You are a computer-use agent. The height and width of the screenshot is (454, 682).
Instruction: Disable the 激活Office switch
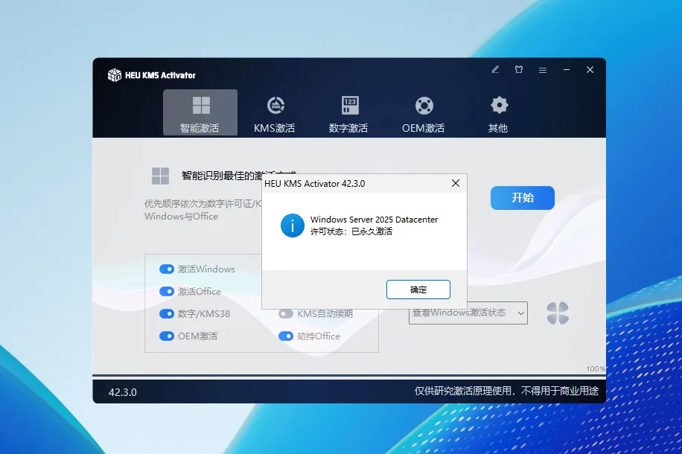coord(167,292)
